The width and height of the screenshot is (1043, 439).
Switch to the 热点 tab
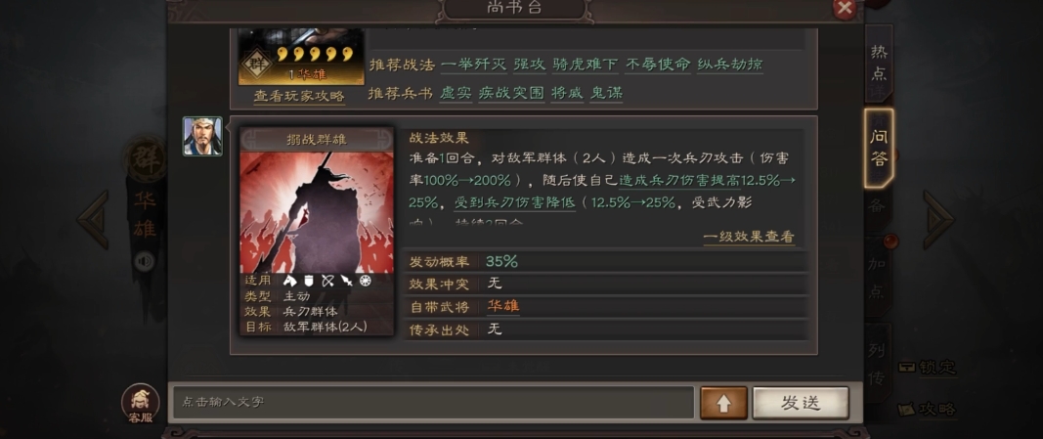[x=879, y=64]
